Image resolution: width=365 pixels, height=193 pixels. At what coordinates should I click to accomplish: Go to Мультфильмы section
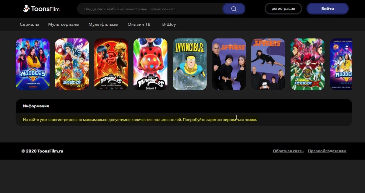click(103, 24)
